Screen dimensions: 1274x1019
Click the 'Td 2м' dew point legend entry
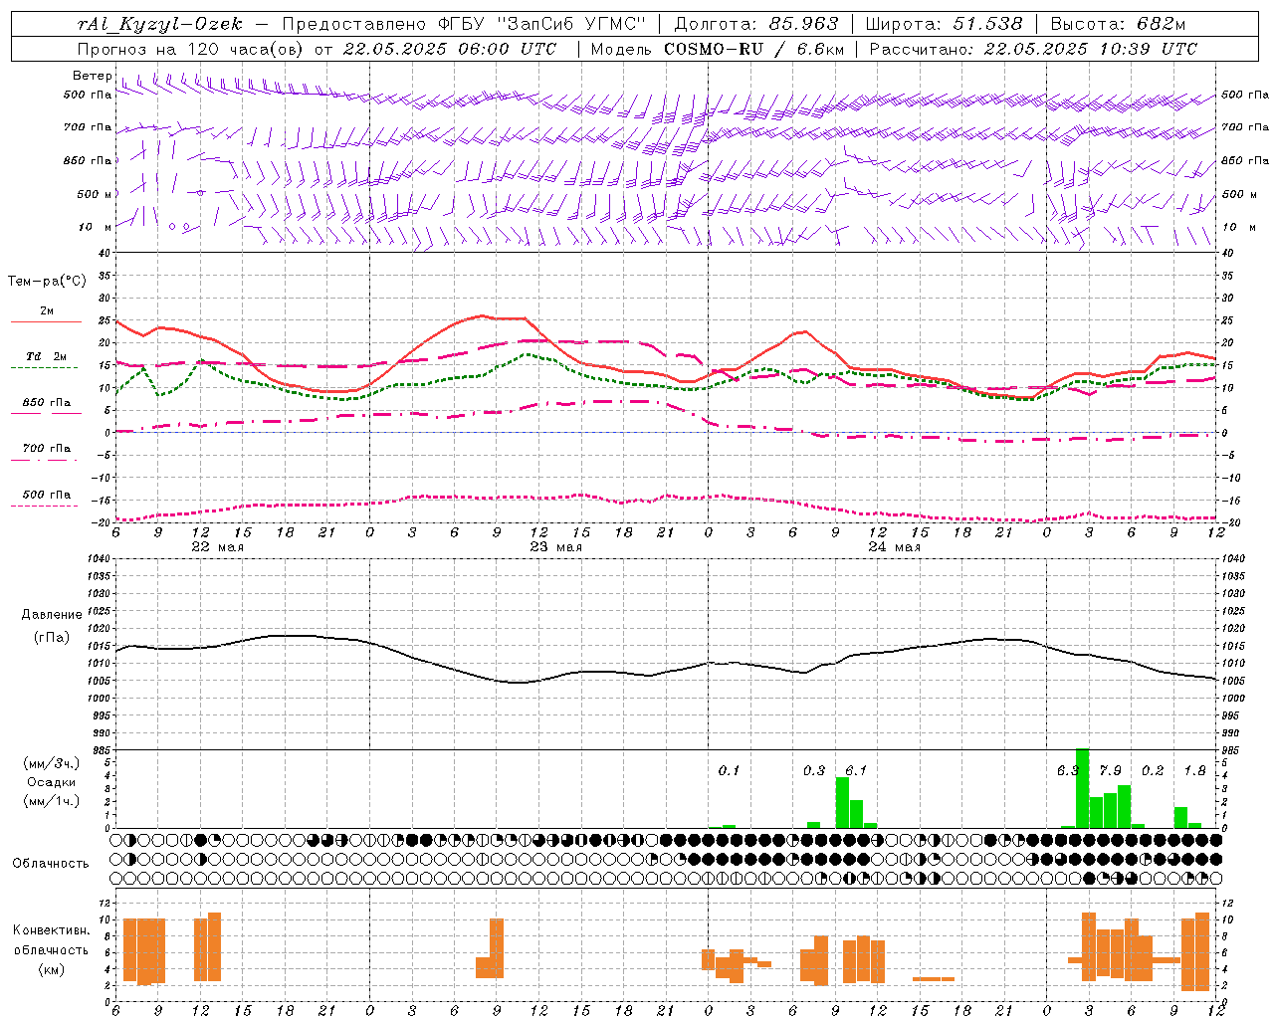(x=47, y=356)
